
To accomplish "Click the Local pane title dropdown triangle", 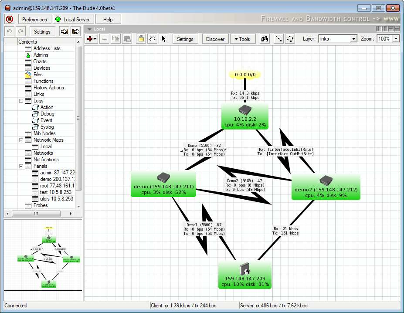I will point(89,29).
